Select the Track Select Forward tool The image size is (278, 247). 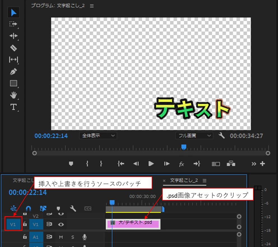(x=13, y=24)
